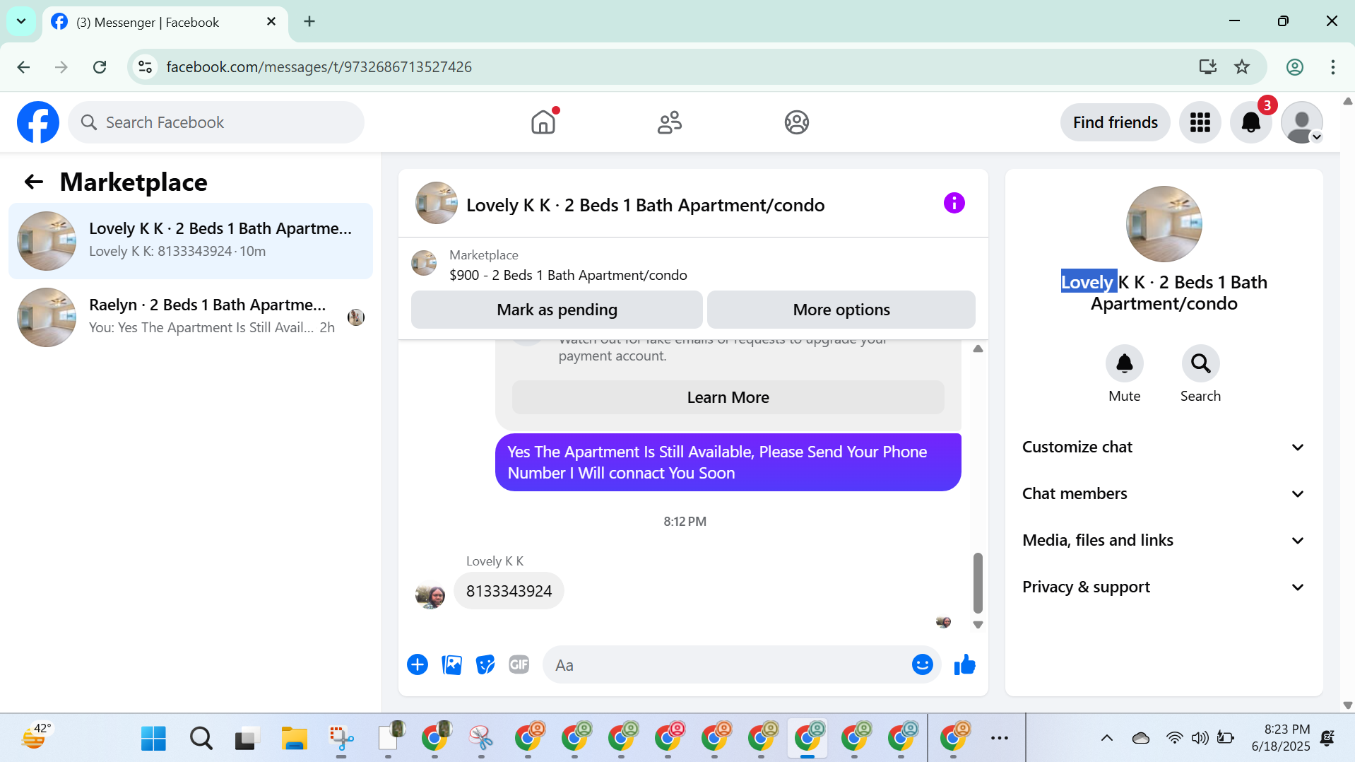Open the Lovely K K conversation

191,240
